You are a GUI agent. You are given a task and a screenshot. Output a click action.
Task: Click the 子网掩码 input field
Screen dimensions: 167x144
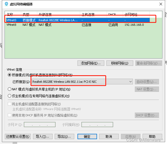[x=97, y=125]
